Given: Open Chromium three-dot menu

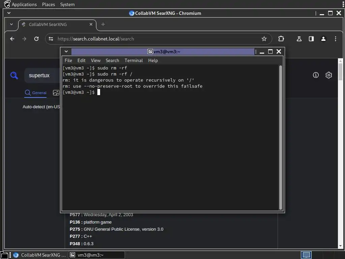Looking at the screenshot, I should coord(335,39).
